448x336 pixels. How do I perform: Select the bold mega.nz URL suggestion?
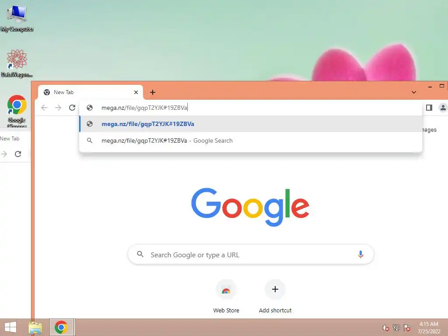click(x=251, y=124)
